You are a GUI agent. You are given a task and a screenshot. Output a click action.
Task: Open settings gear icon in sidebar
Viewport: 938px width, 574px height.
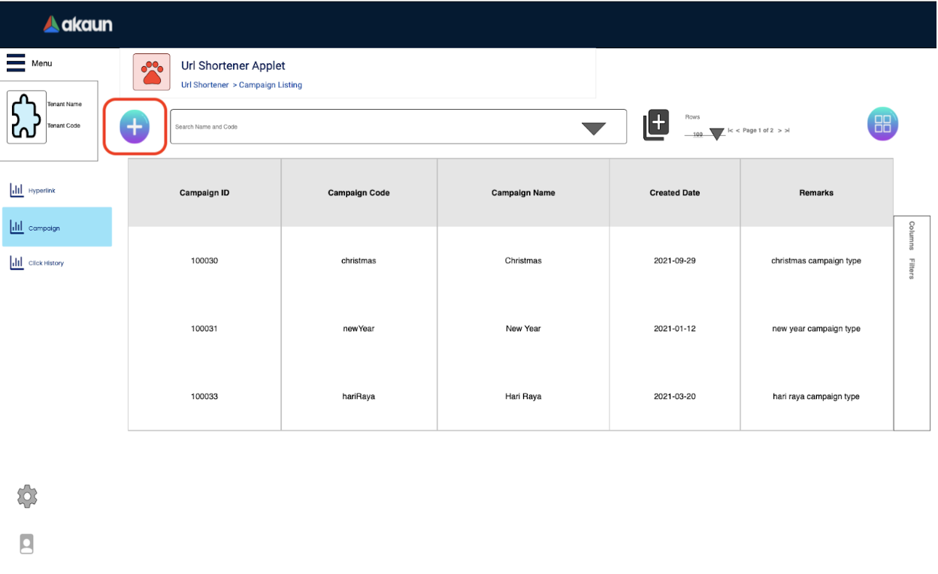[x=27, y=497]
